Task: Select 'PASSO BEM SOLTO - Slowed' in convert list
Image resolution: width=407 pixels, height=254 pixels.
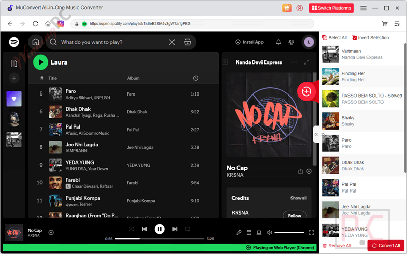Action: pyautogui.click(x=362, y=99)
